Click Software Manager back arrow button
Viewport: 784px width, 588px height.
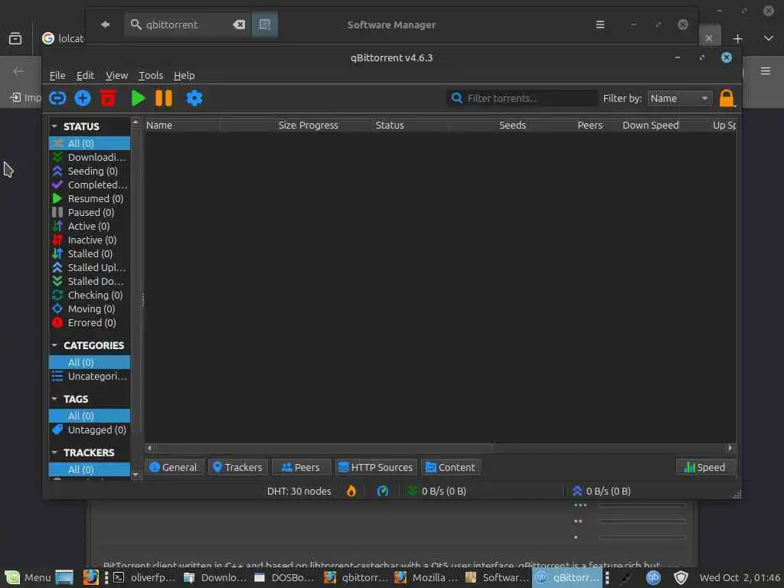click(x=104, y=24)
